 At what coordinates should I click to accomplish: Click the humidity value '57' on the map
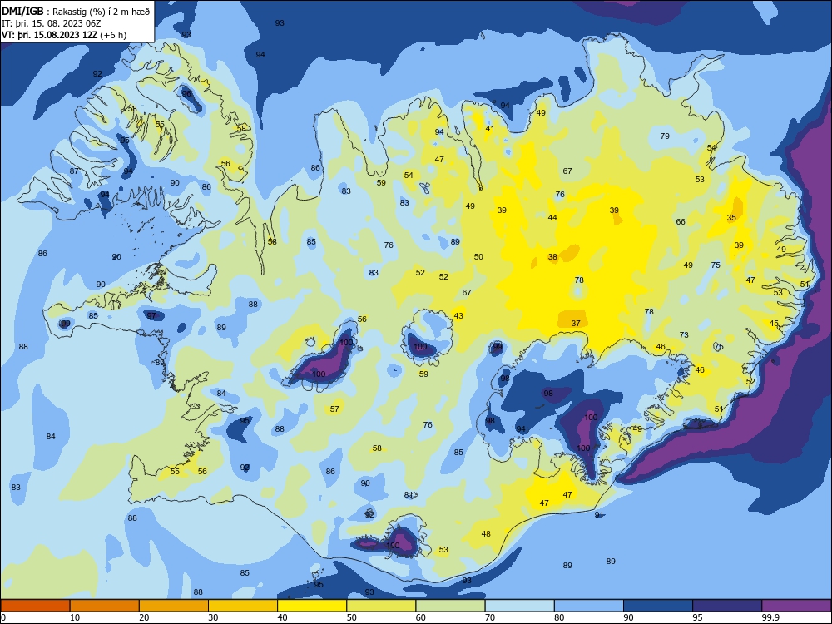(x=334, y=409)
